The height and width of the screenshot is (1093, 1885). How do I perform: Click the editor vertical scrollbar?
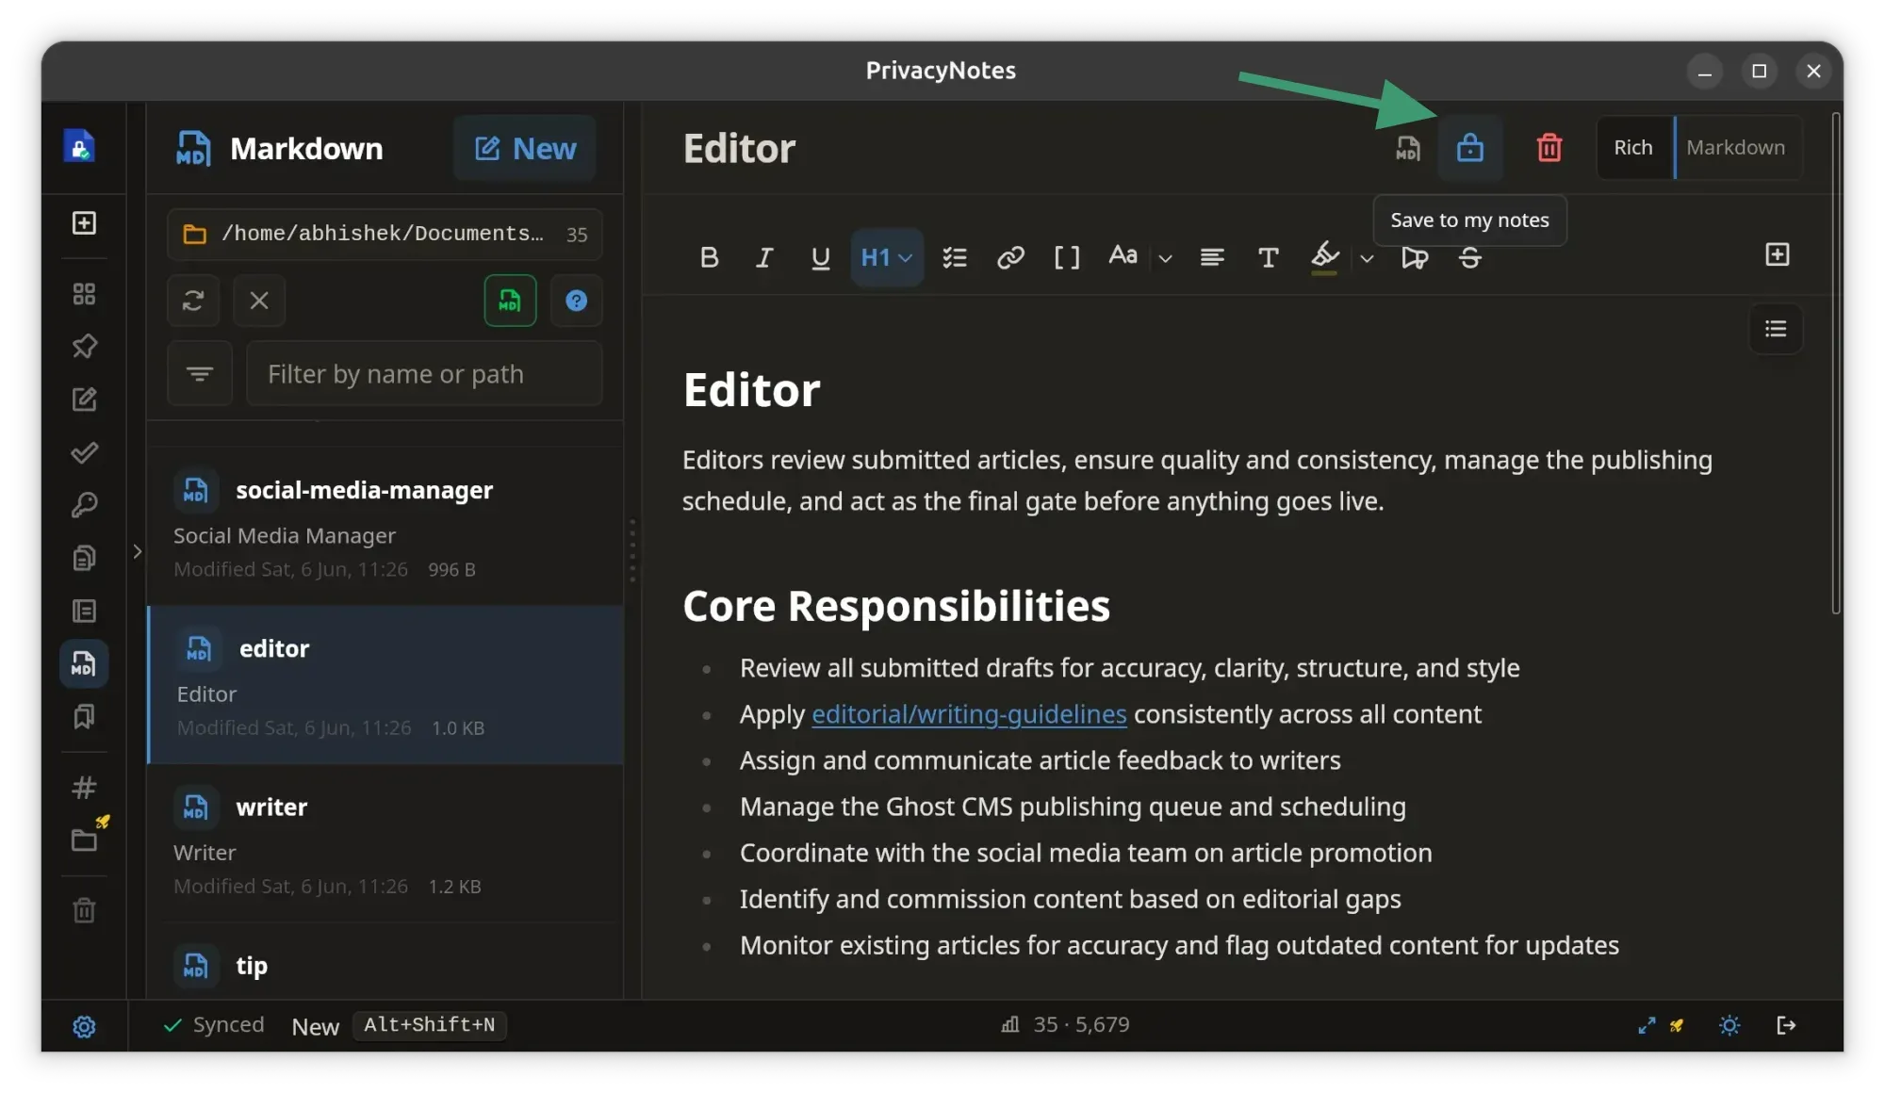pos(1836,364)
